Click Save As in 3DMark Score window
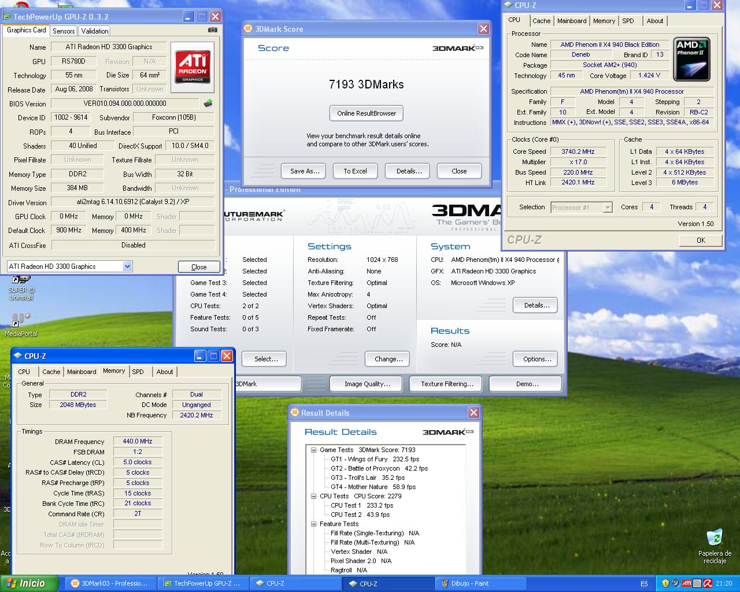 [x=305, y=171]
